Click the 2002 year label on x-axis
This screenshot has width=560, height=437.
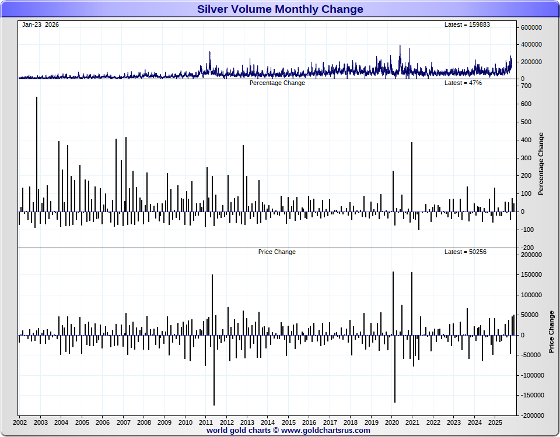tap(20, 423)
